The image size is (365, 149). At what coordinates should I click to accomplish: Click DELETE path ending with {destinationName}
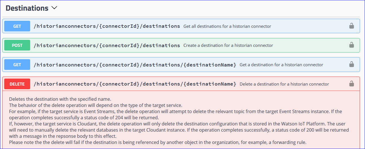click(x=135, y=84)
